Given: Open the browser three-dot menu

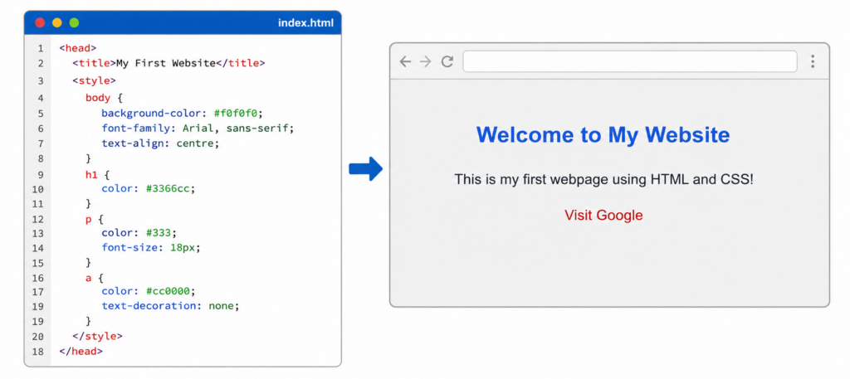Looking at the screenshot, I should [x=812, y=61].
